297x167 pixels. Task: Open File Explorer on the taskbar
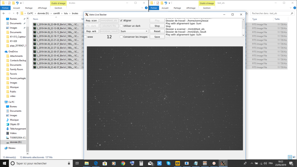tap(86, 163)
